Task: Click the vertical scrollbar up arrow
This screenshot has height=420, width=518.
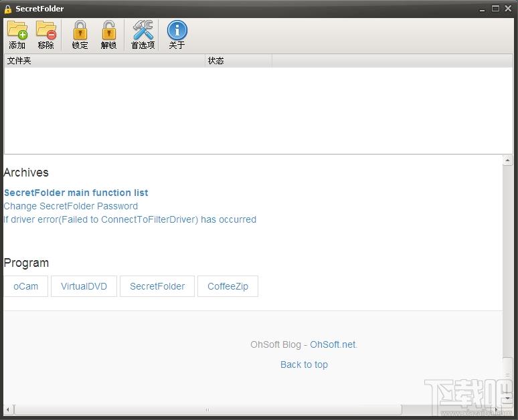Action: pyautogui.click(x=507, y=161)
